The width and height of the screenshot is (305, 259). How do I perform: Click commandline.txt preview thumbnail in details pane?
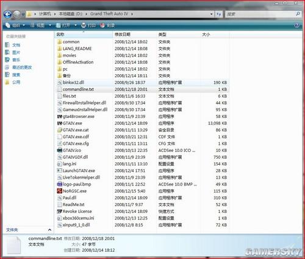14,246
